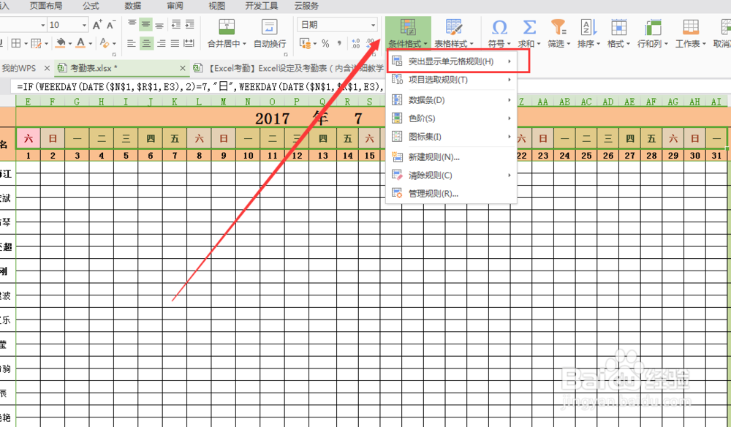Viewport: 731px width, 427px height.
Task: Switch to the 开发工具 ribbon tab
Action: (262, 6)
